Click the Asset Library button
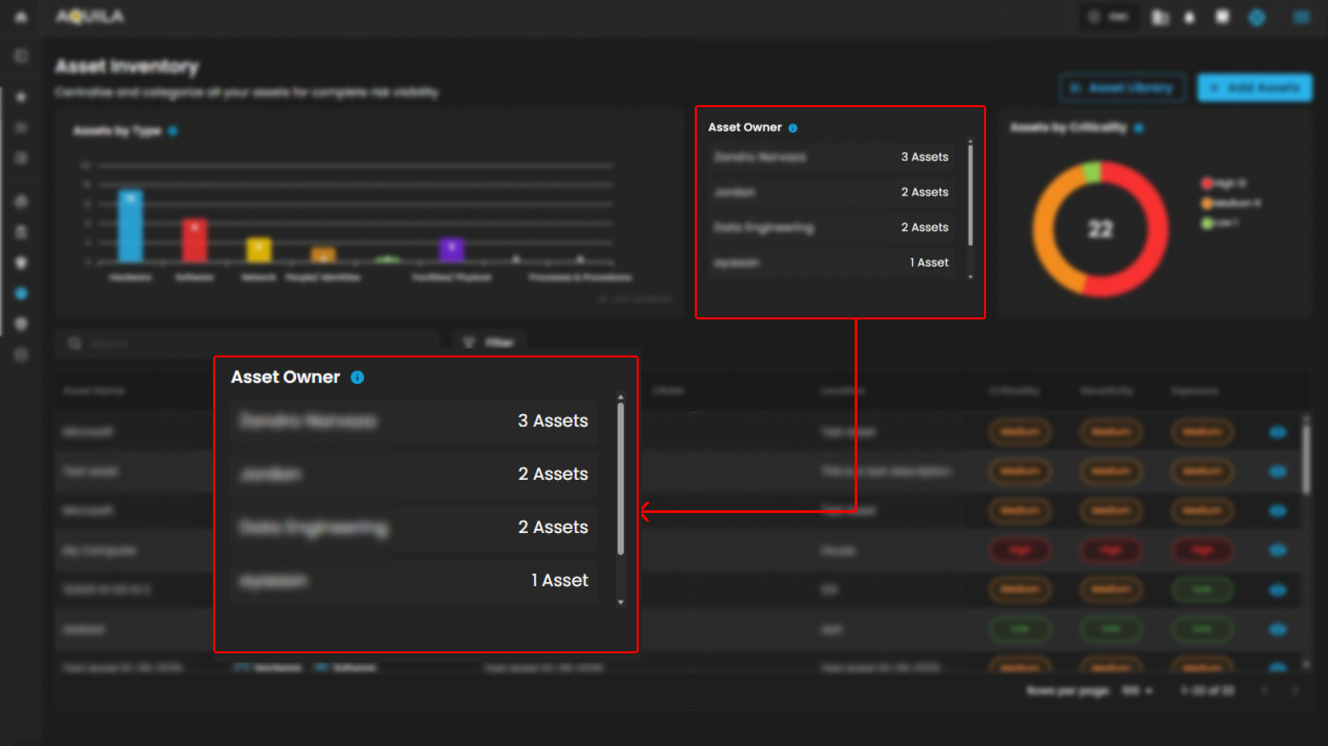Image resolution: width=1328 pixels, height=746 pixels. 1122,88
